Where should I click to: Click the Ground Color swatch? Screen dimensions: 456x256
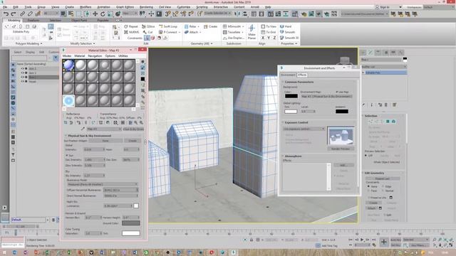(x=131, y=223)
